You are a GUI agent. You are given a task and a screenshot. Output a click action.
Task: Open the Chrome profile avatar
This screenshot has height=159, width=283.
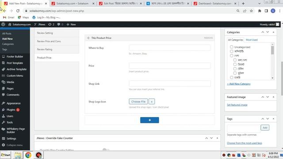tap(273, 11)
